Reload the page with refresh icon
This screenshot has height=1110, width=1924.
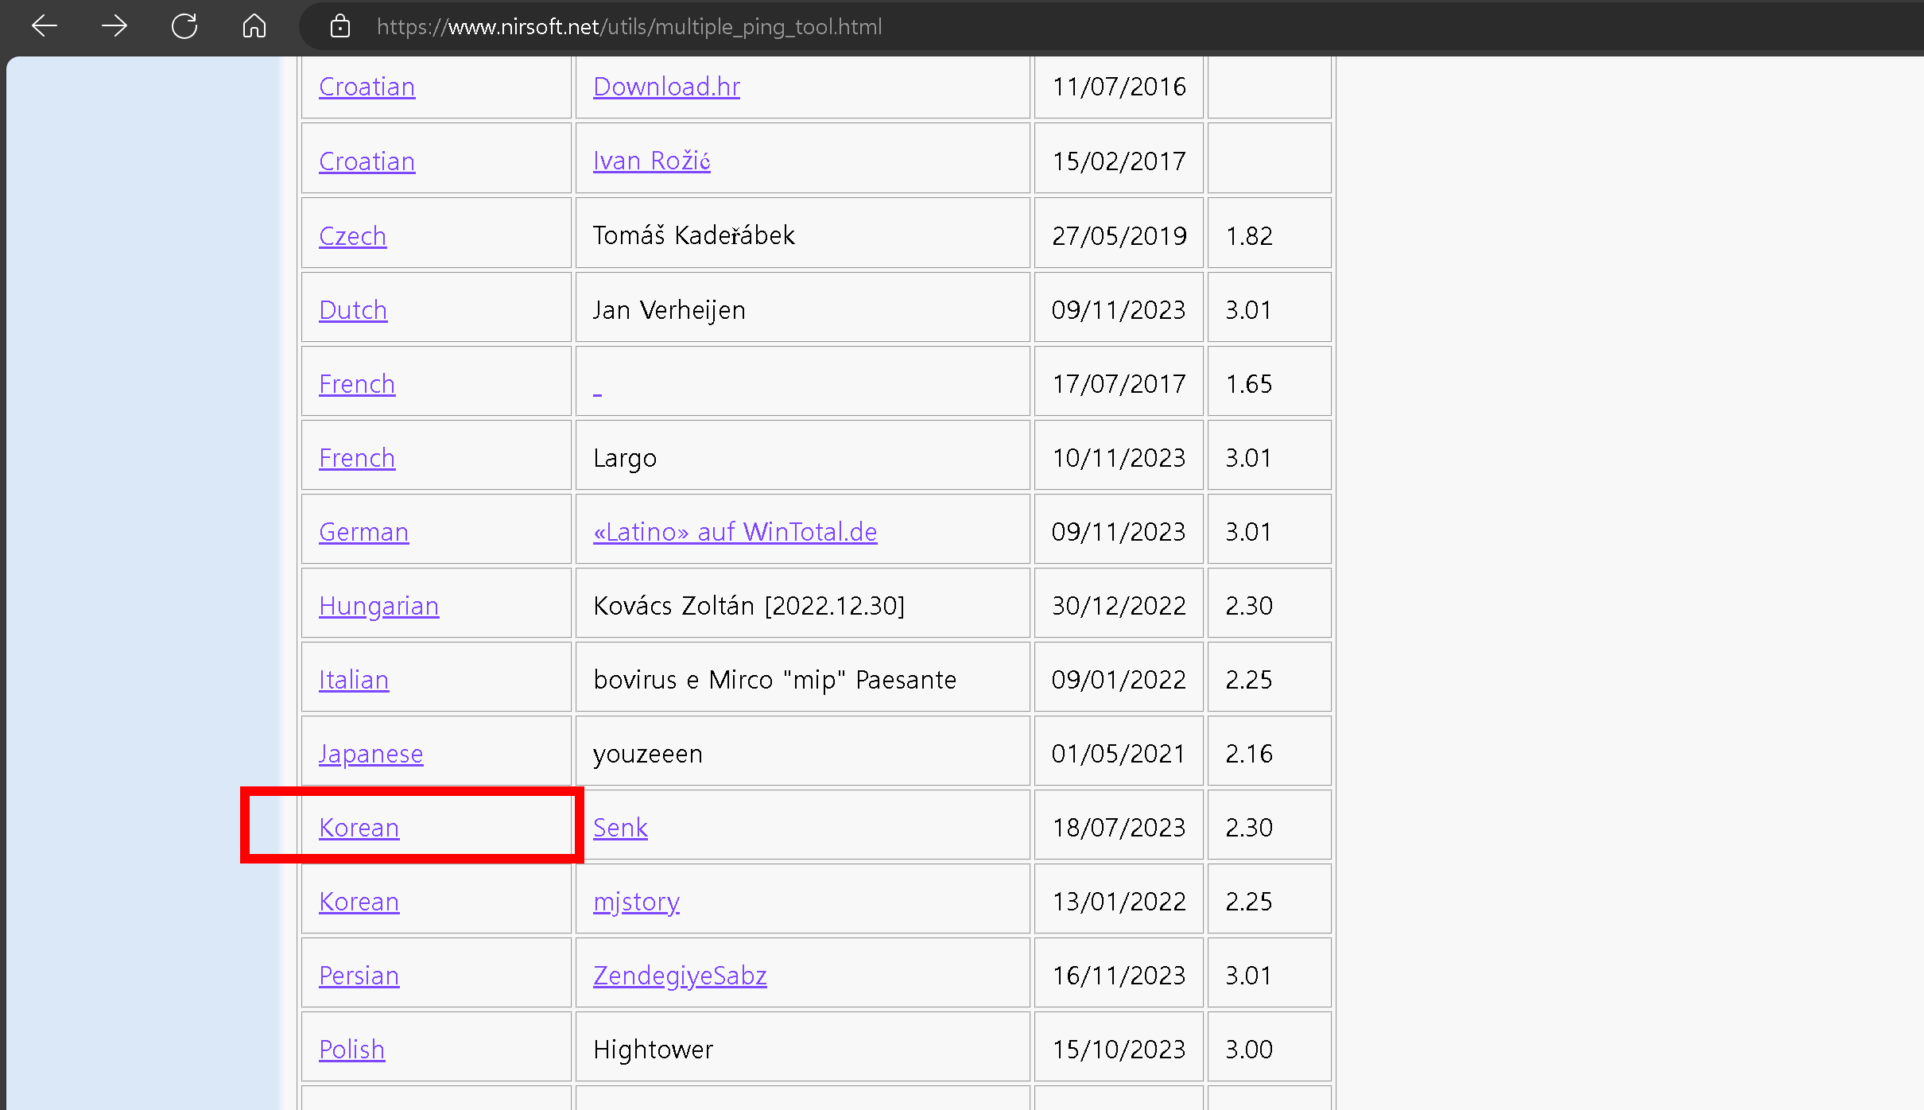[184, 26]
